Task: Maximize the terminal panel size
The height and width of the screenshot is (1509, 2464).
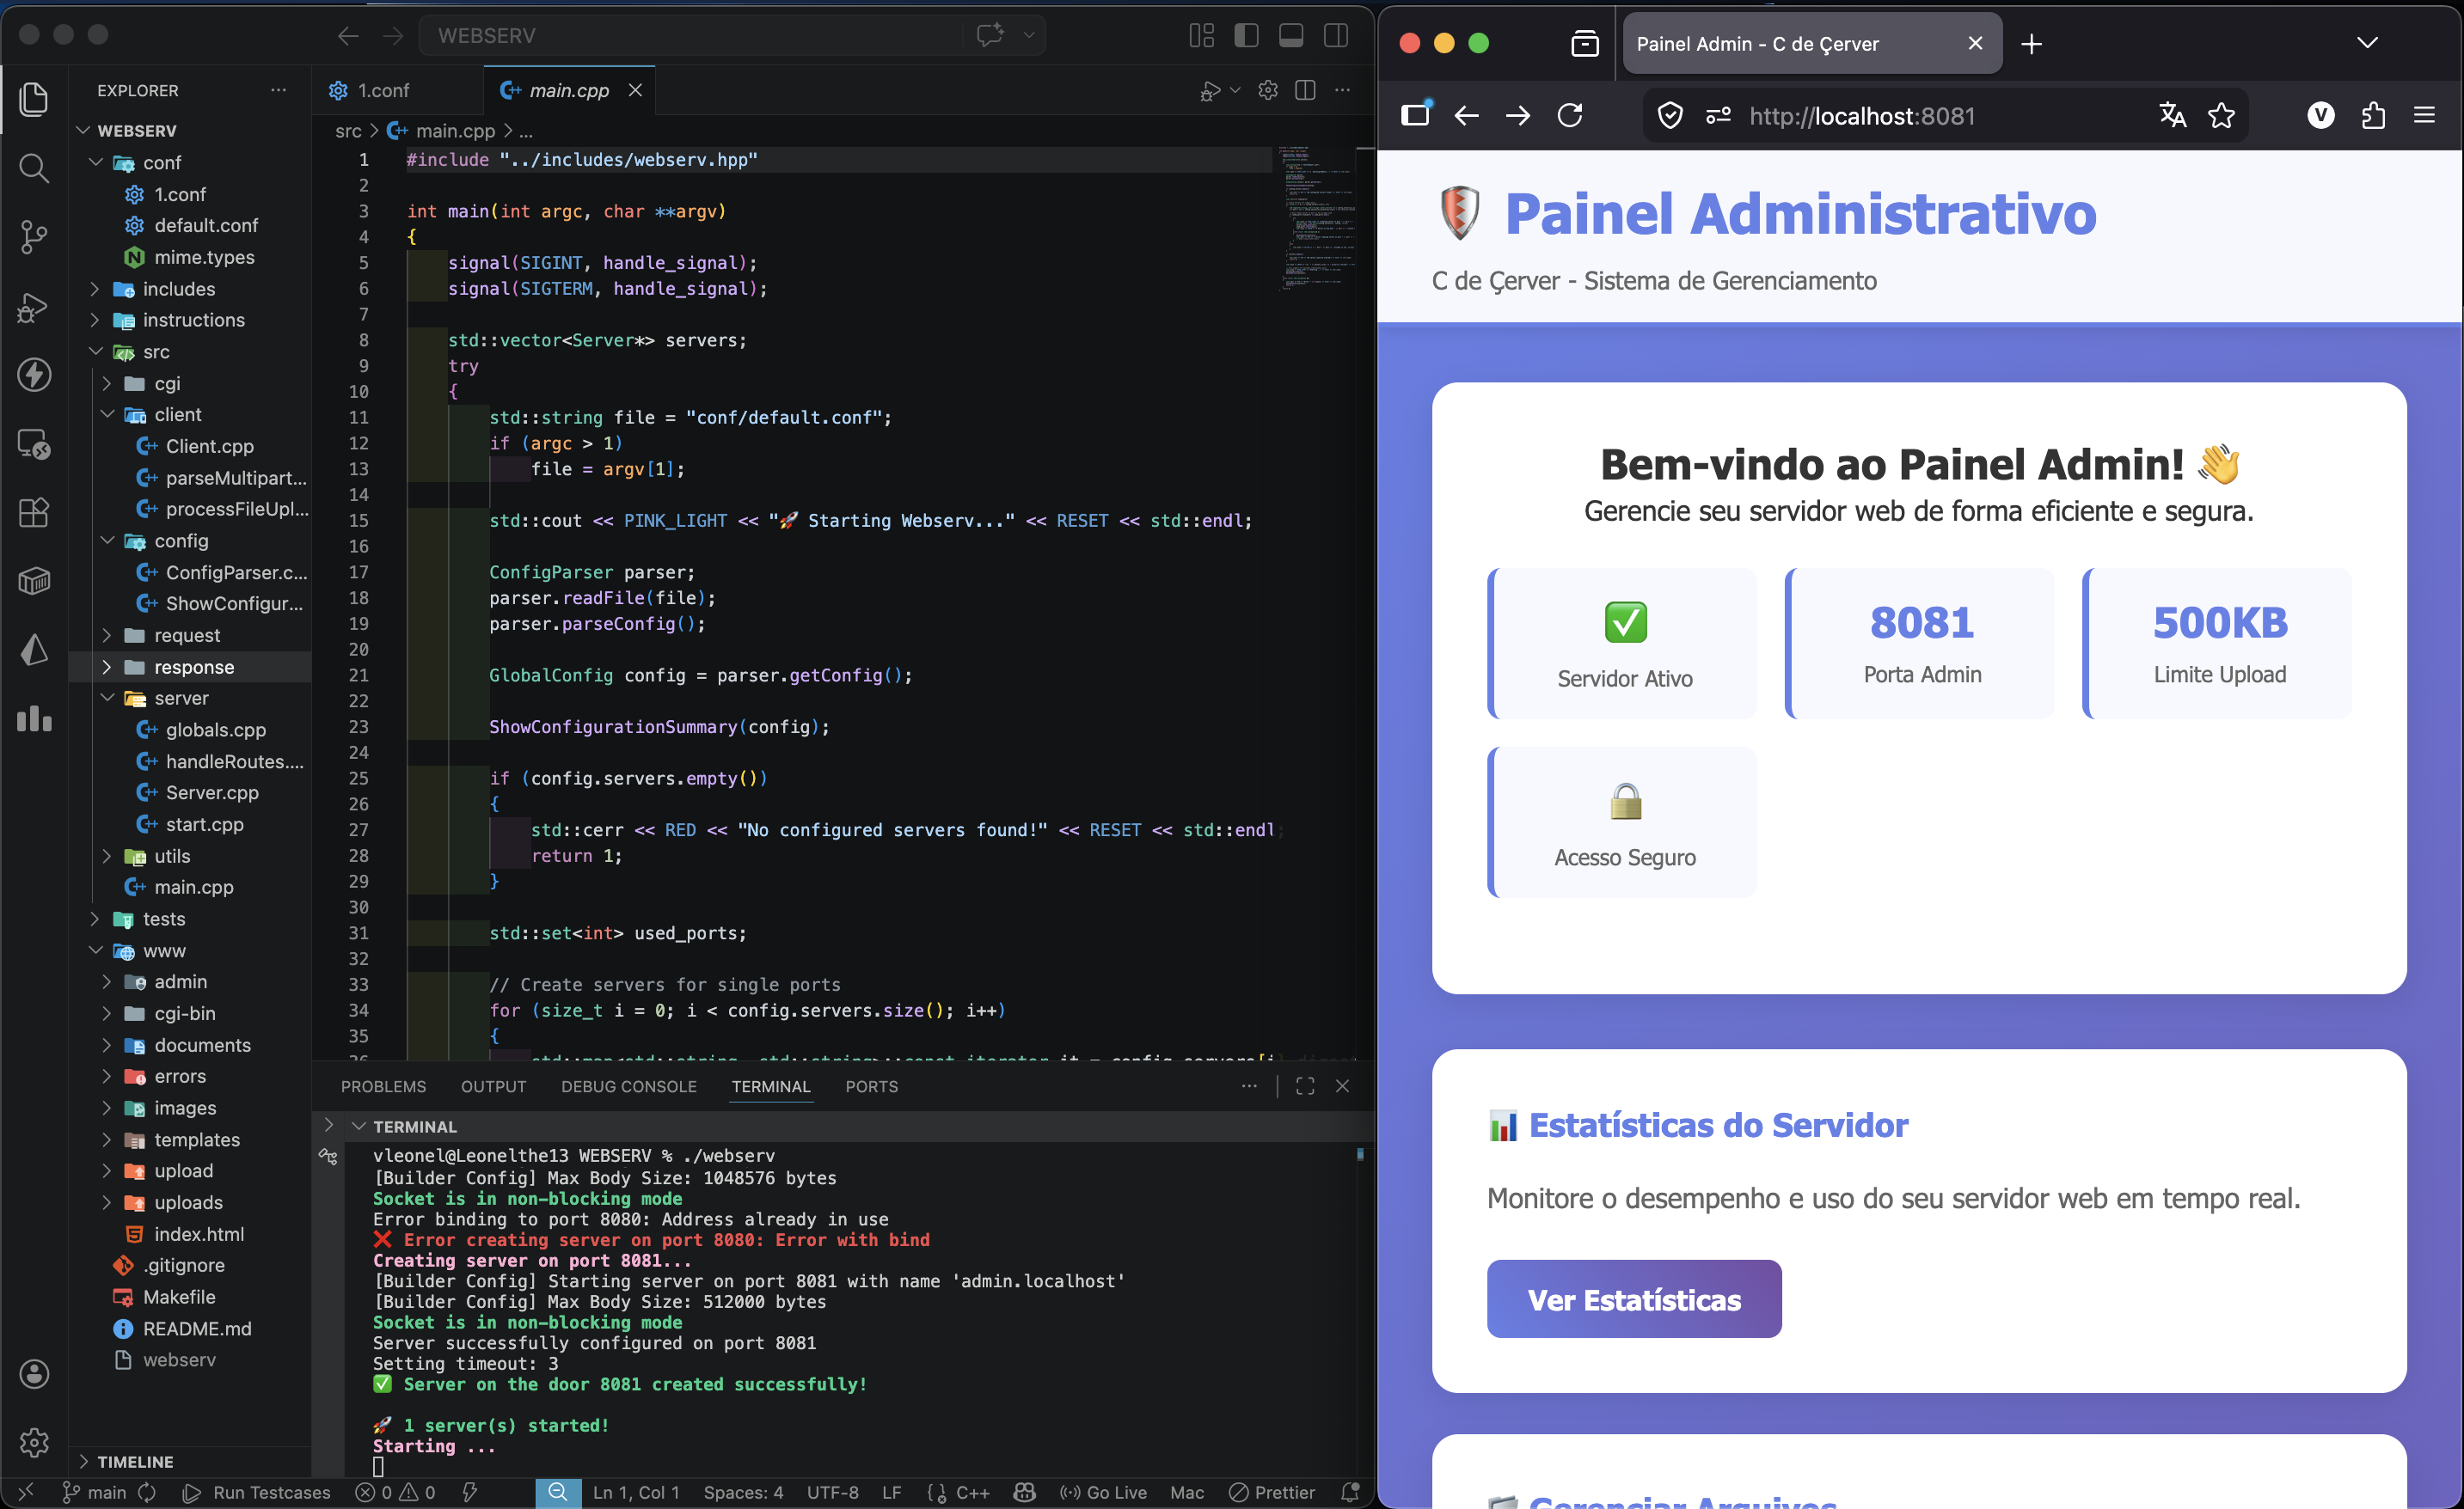Action: click(x=1305, y=1086)
